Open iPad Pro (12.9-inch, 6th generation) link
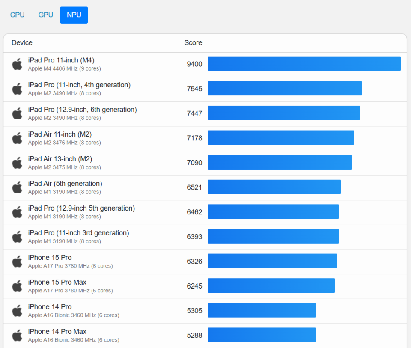 (x=82, y=110)
